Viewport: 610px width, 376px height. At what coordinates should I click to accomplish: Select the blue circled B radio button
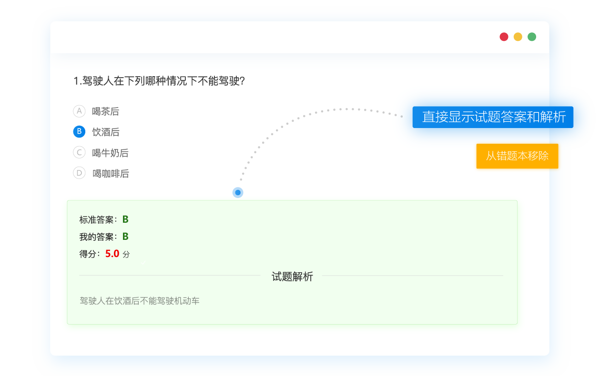(79, 132)
